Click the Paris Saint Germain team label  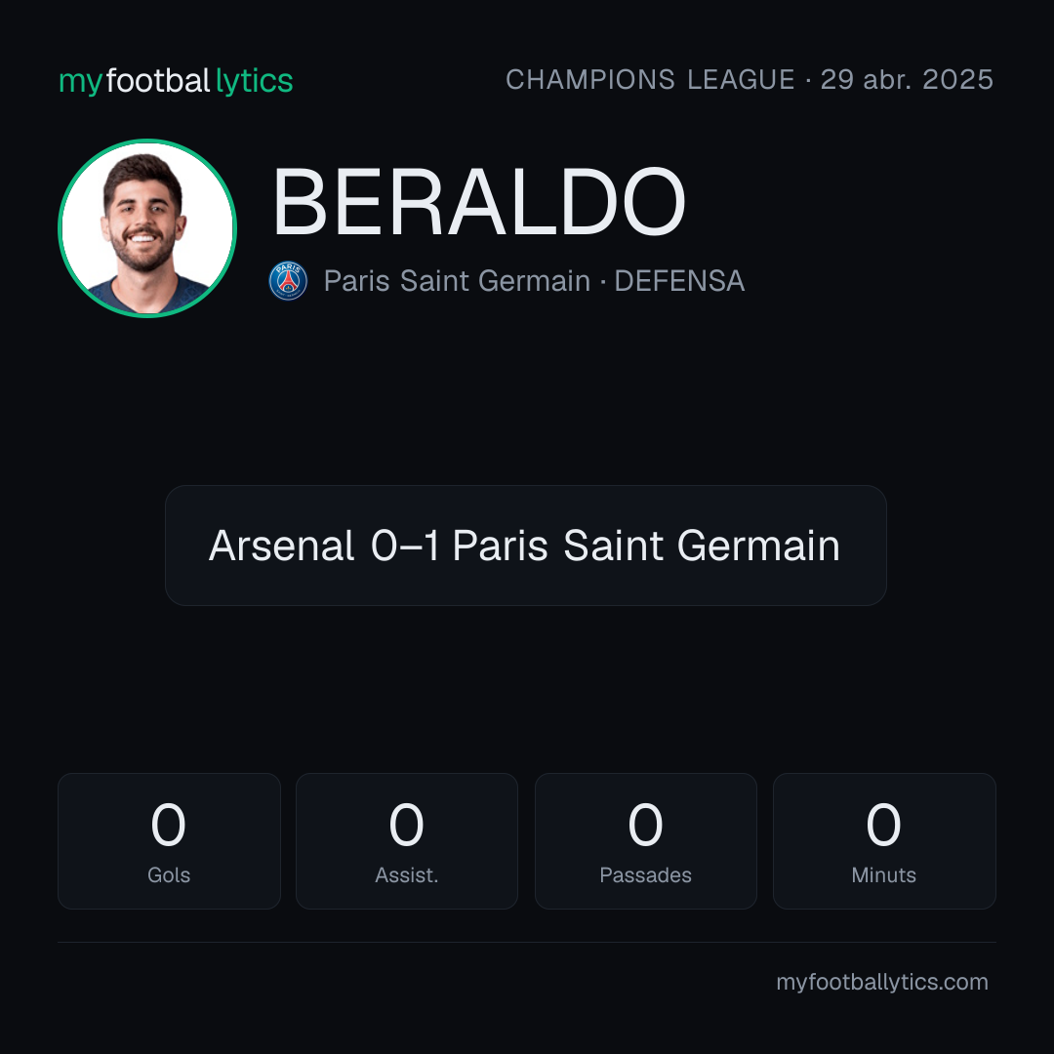[x=457, y=281]
